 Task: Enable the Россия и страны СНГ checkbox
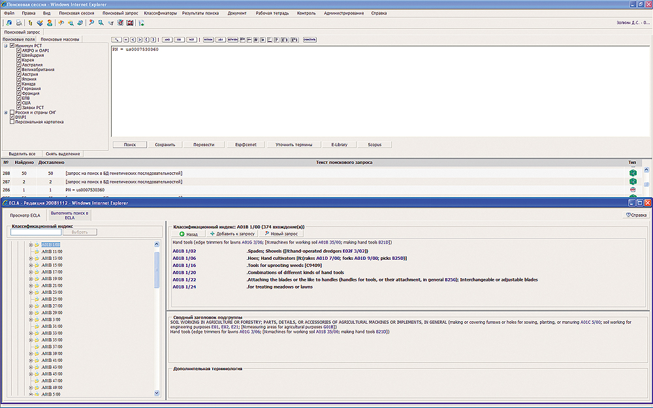point(12,112)
